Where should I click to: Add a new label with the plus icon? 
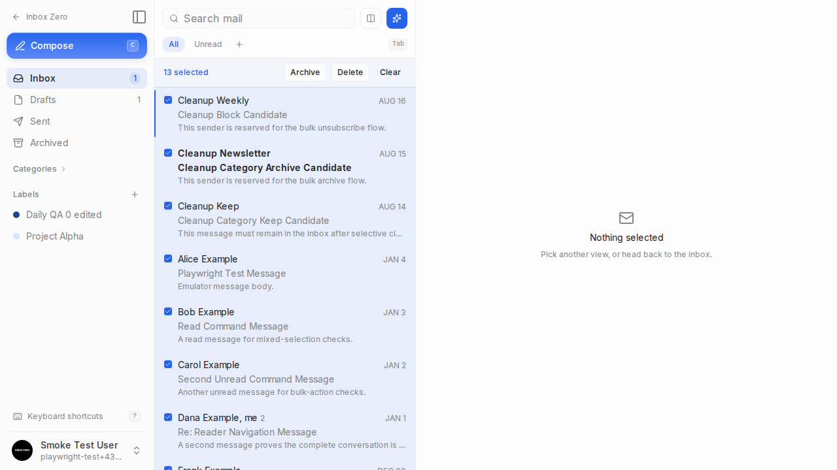tap(135, 195)
